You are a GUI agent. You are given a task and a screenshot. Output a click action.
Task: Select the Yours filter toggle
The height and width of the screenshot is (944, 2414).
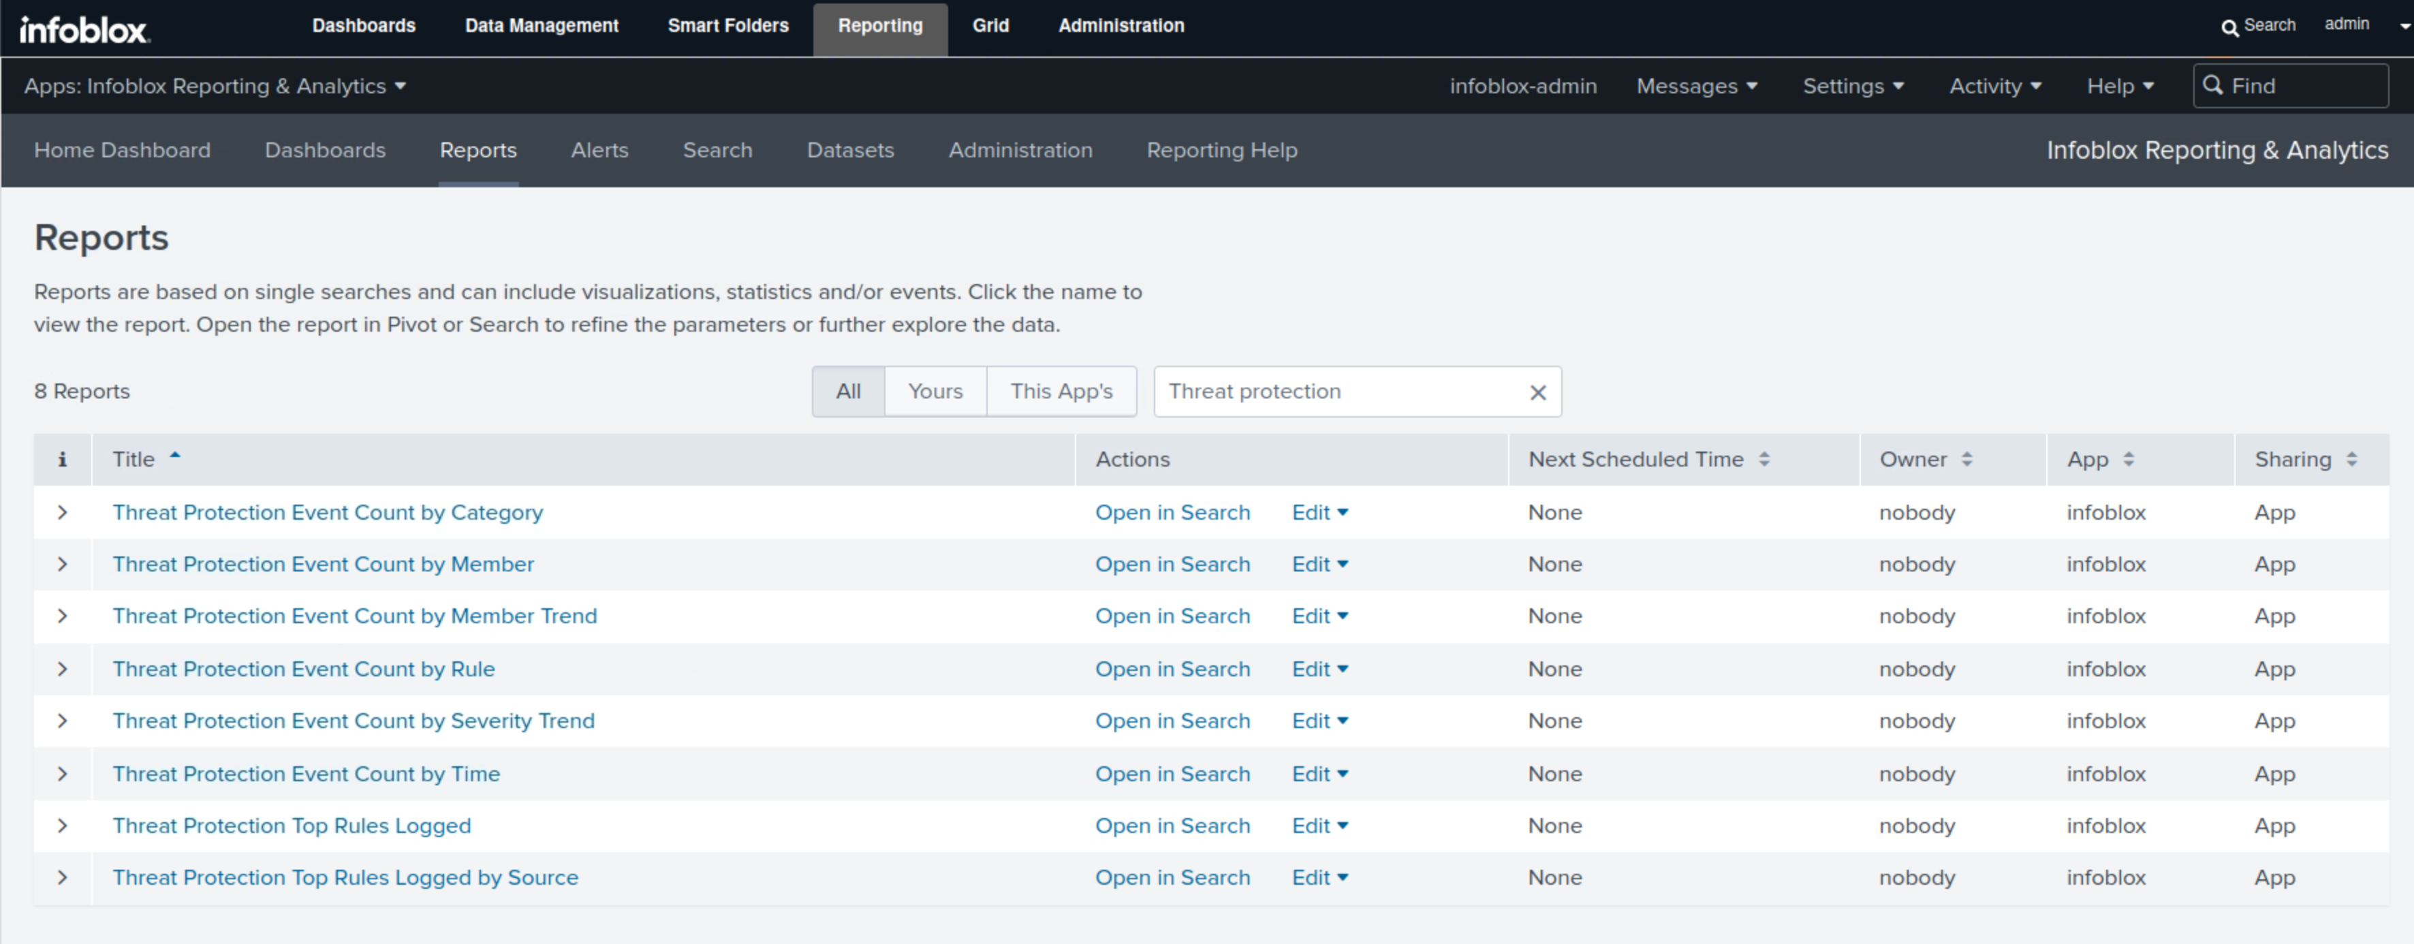(935, 392)
